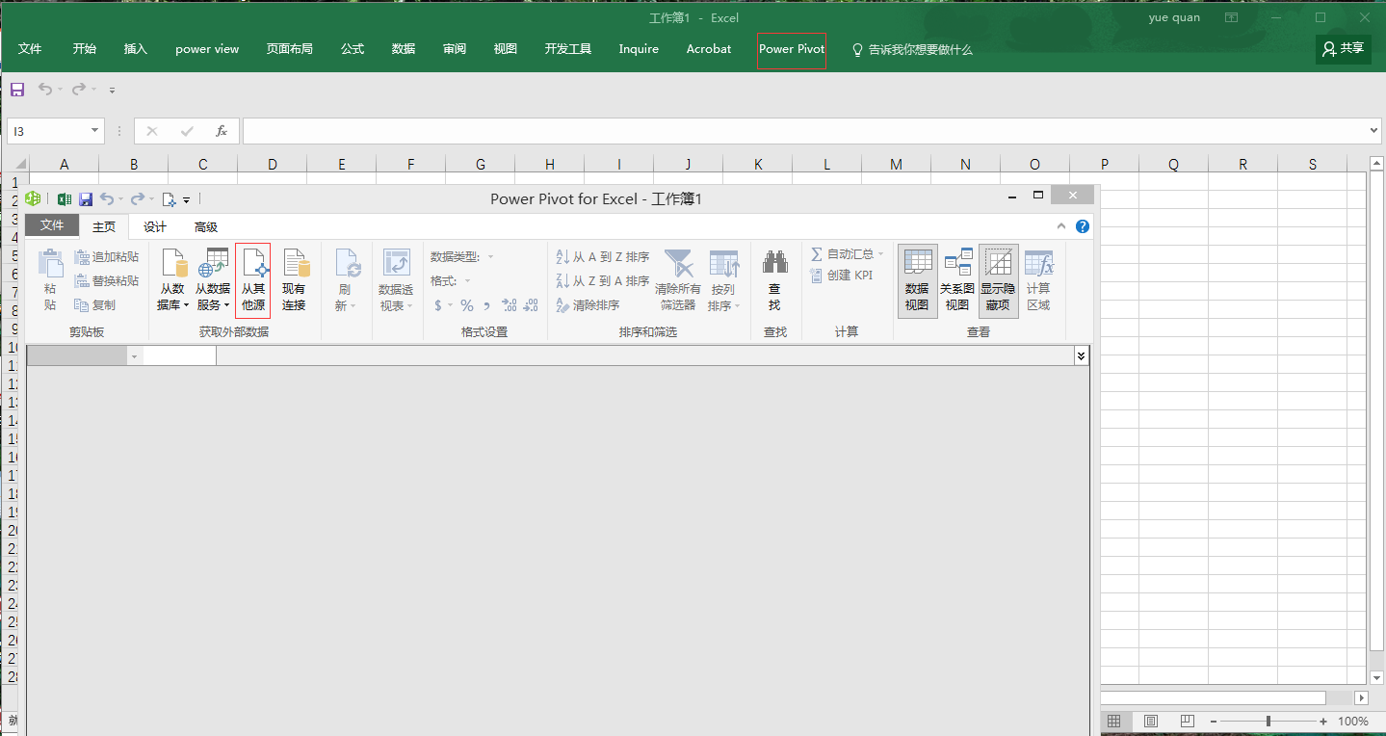Screen dimensions: 1386x736
Task: Click the undo arrow in Power Pivot toolbar
Action: tap(107, 199)
